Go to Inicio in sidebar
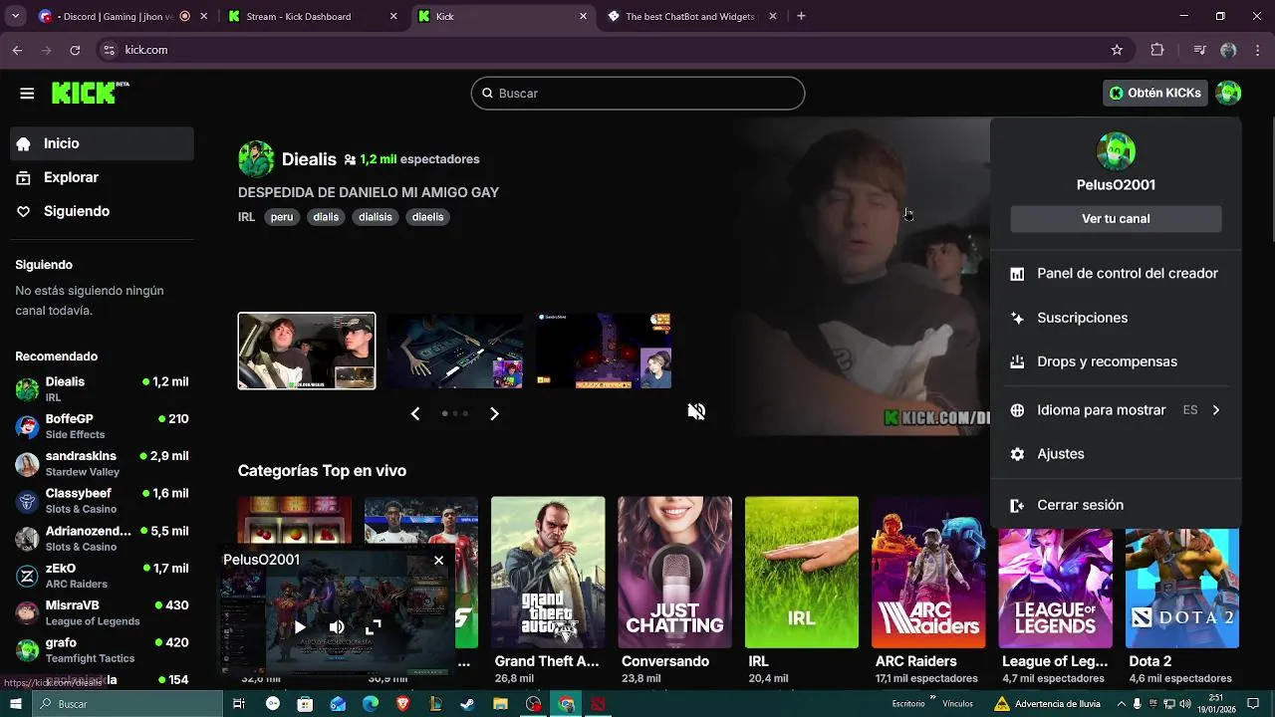1275x717 pixels. point(103,143)
